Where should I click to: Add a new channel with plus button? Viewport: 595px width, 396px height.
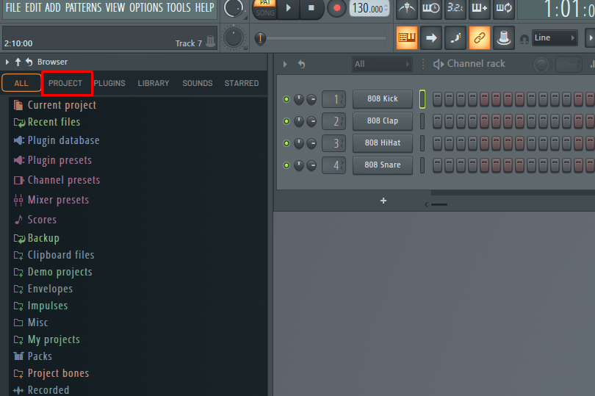383,201
